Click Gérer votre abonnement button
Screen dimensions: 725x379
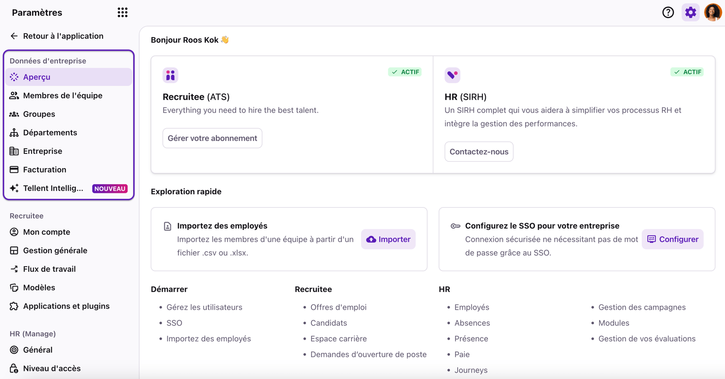(212, 138)
